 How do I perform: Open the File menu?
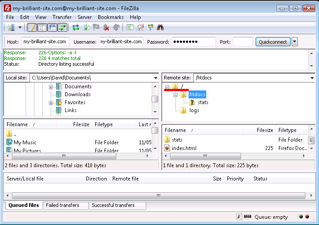[10, 17]
